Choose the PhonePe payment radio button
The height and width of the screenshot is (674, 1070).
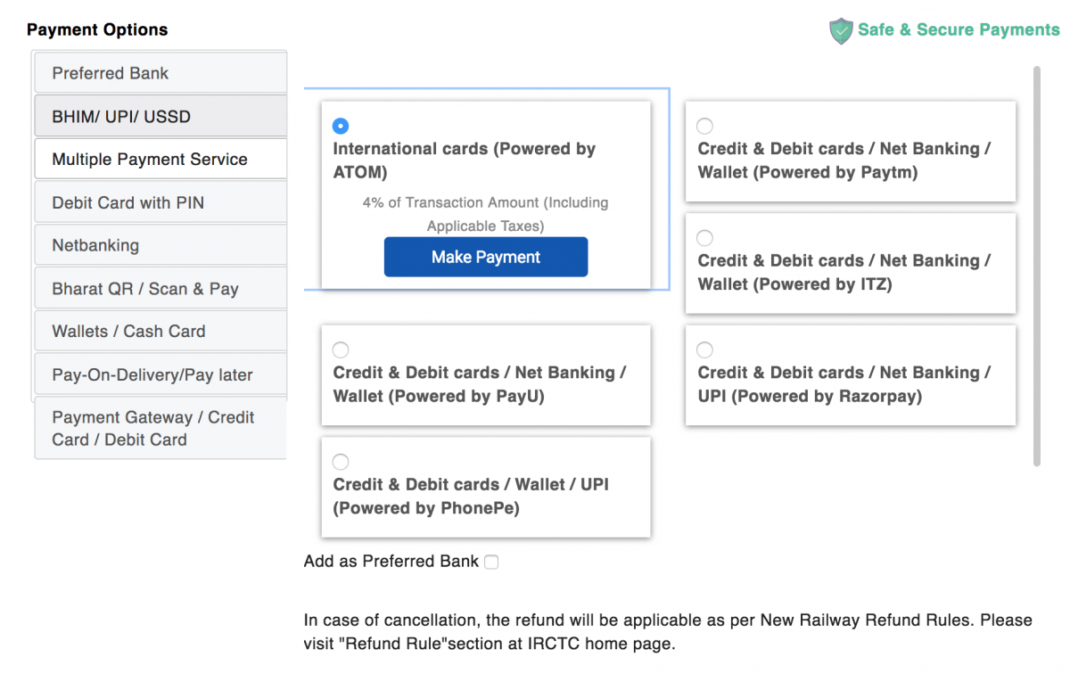coord(341,462)
